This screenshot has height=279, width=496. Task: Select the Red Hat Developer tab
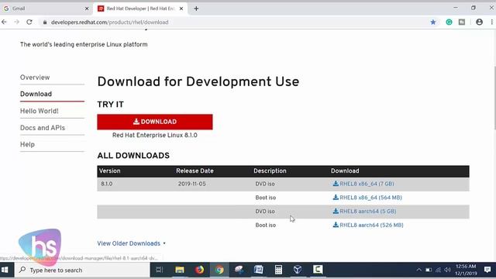click(x=141, y=9)
